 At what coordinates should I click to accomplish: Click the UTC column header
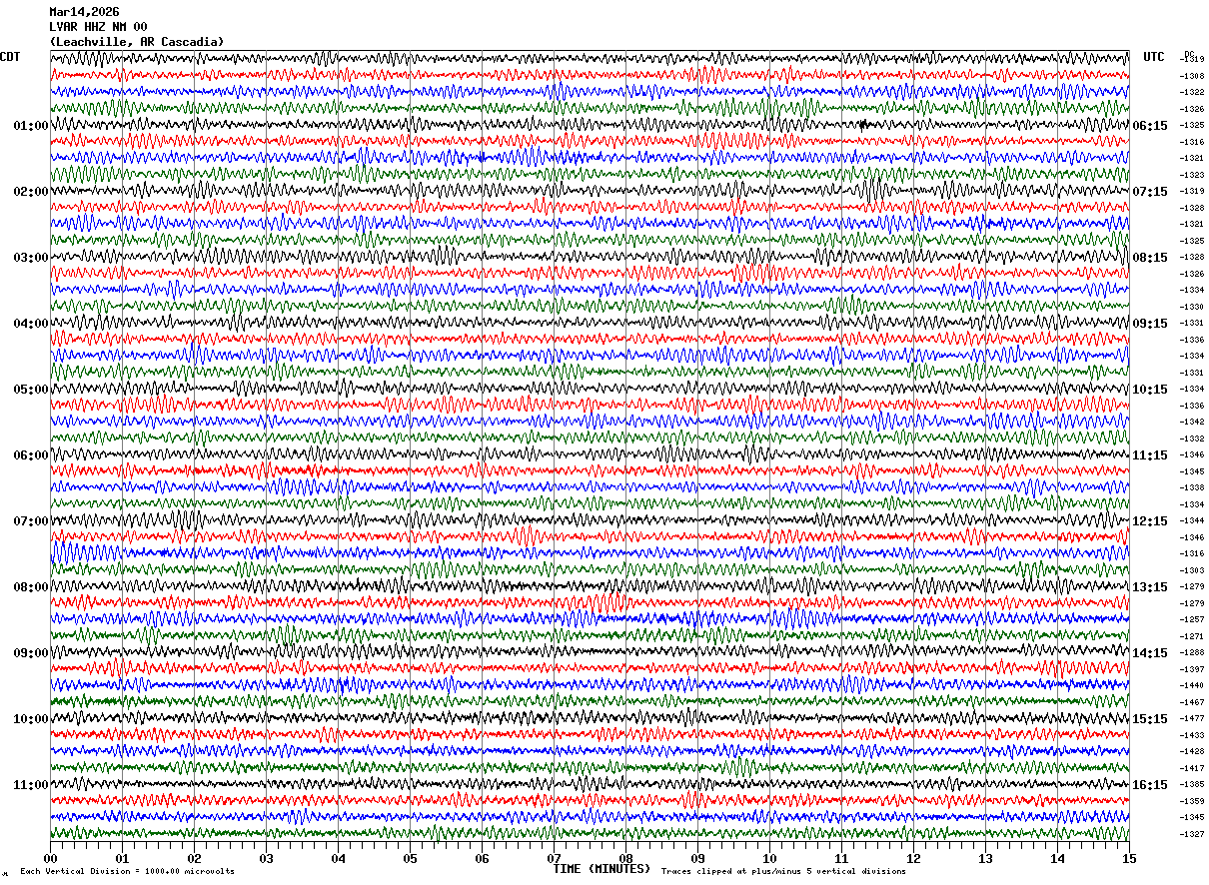[x=1154, y=57]
